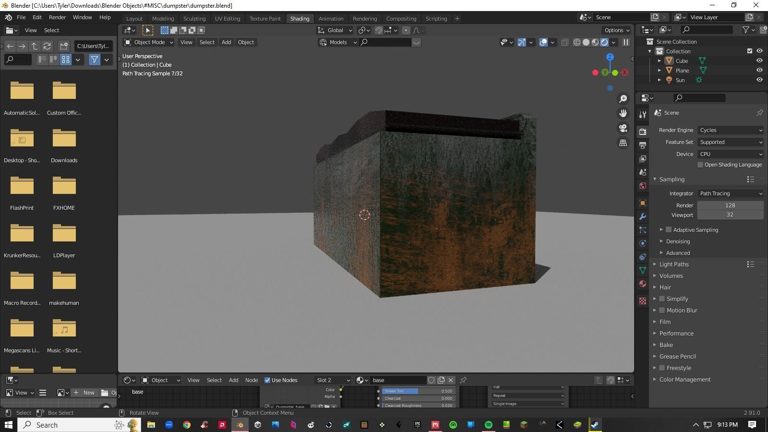The image size is (768, 432).
Task: Click the New image button
Action: pyautogui.click(x=84, y=393)
